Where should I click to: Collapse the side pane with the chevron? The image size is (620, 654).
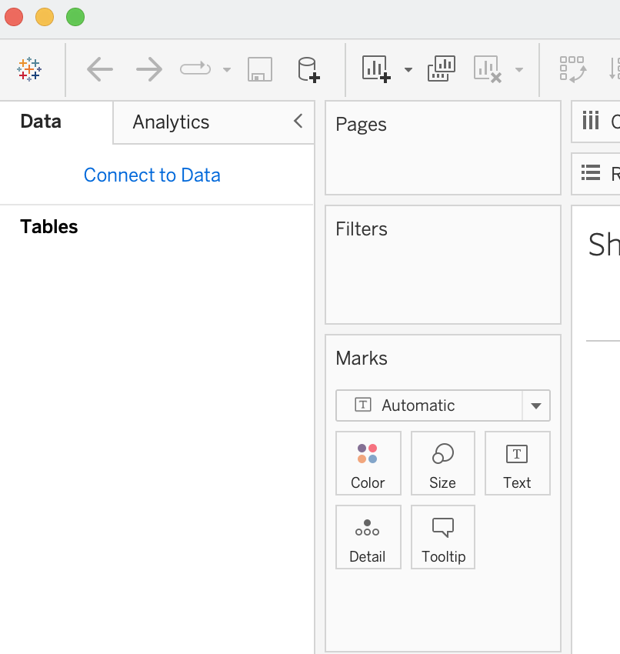298,122
